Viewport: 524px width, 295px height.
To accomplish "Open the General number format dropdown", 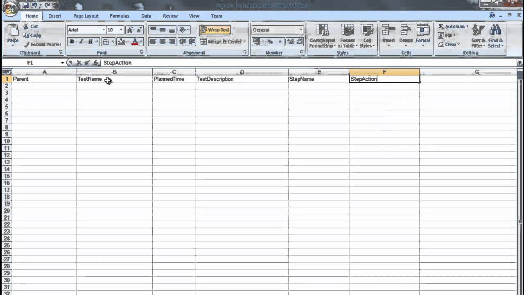I will click(x=300, y=30).
